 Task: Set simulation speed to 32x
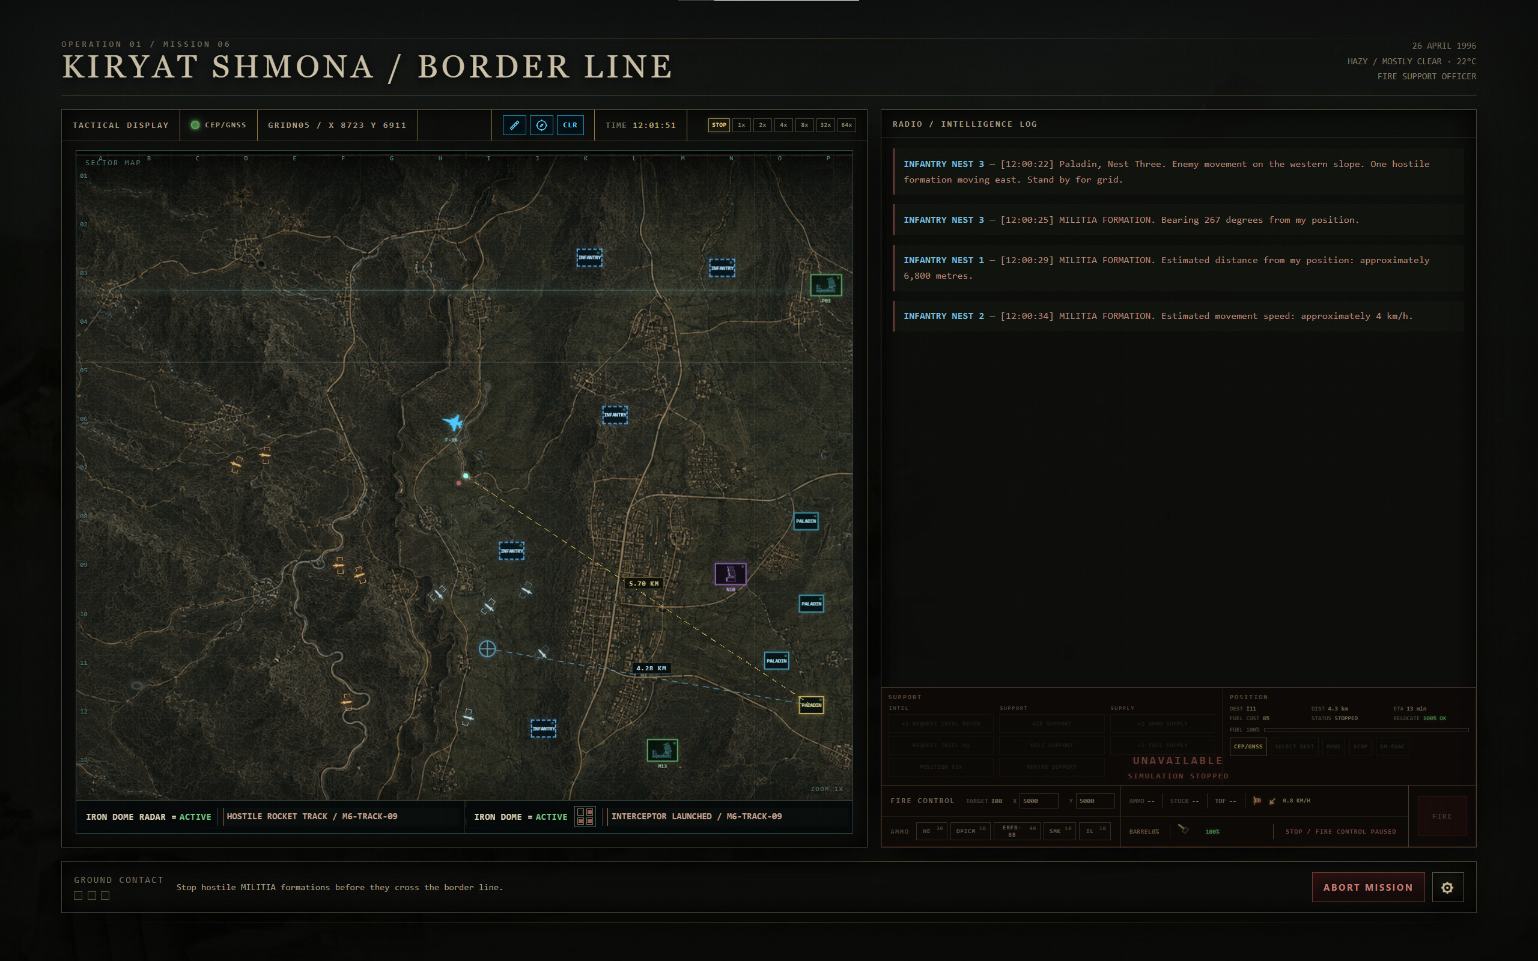tap(825, 125)
